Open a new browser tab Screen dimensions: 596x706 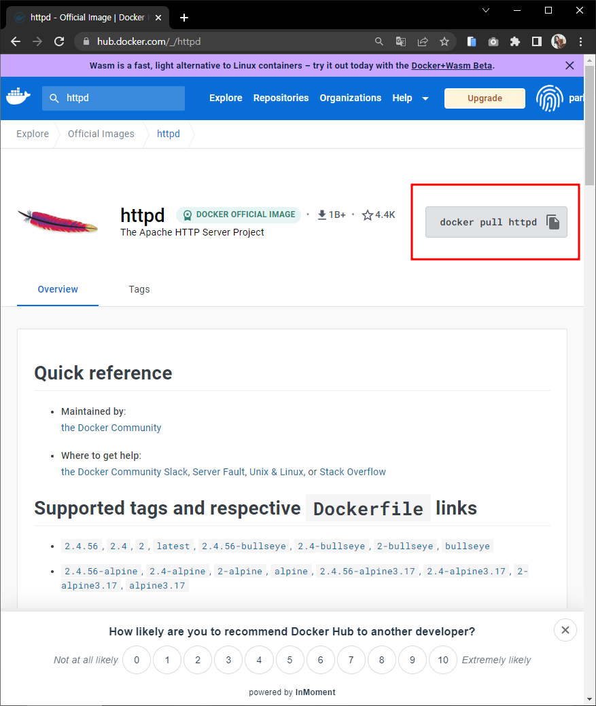(184, 18)
